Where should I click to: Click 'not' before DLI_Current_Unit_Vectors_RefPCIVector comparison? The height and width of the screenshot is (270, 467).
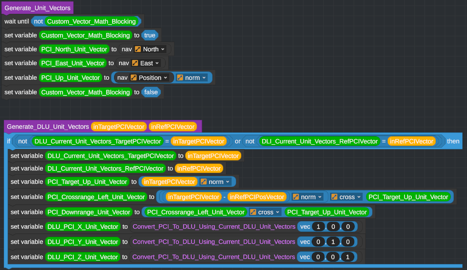[250, 141]
